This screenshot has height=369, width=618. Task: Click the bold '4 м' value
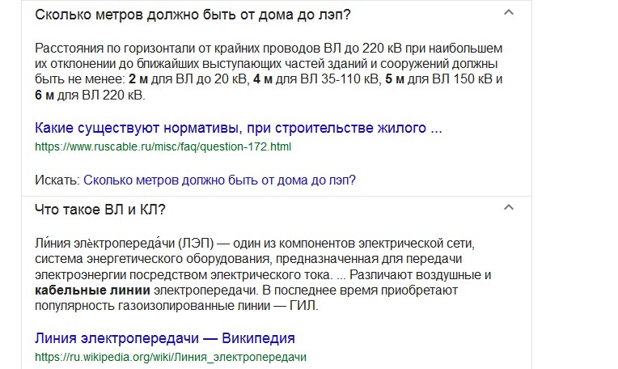point(262,79)
